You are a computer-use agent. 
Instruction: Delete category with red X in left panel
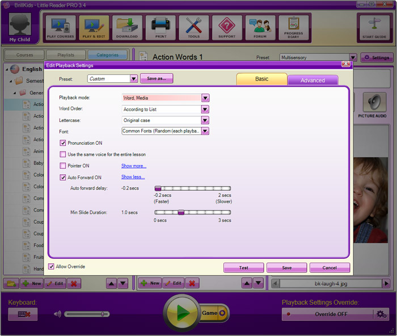[74, 283]
